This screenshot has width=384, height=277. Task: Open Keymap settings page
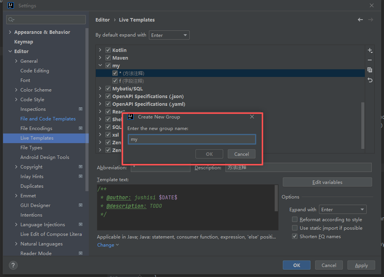point(23,42)
